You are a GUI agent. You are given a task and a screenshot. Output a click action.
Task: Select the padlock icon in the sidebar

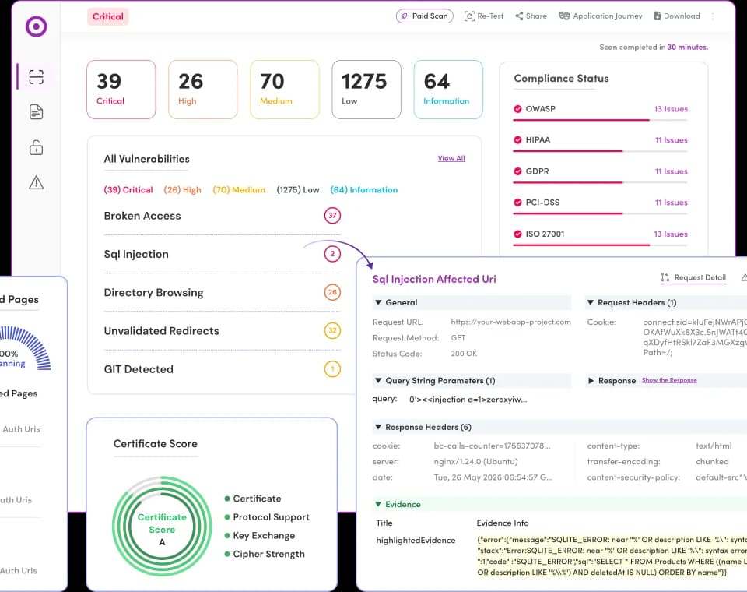pyautogui.click(x=37, y=147)
